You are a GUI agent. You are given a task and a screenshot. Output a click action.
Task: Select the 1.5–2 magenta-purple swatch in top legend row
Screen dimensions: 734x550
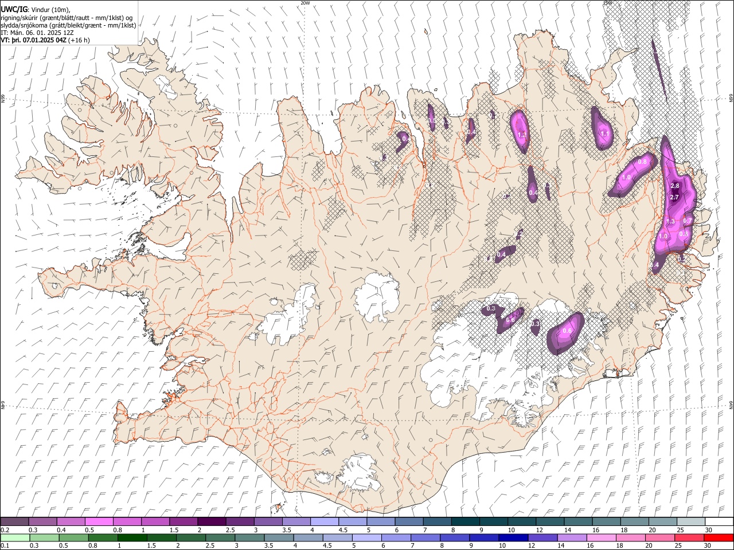pos(183,522)
